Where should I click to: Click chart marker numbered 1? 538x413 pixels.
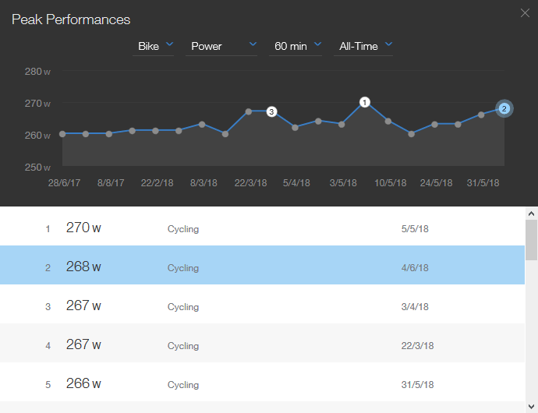pos(365,102)
